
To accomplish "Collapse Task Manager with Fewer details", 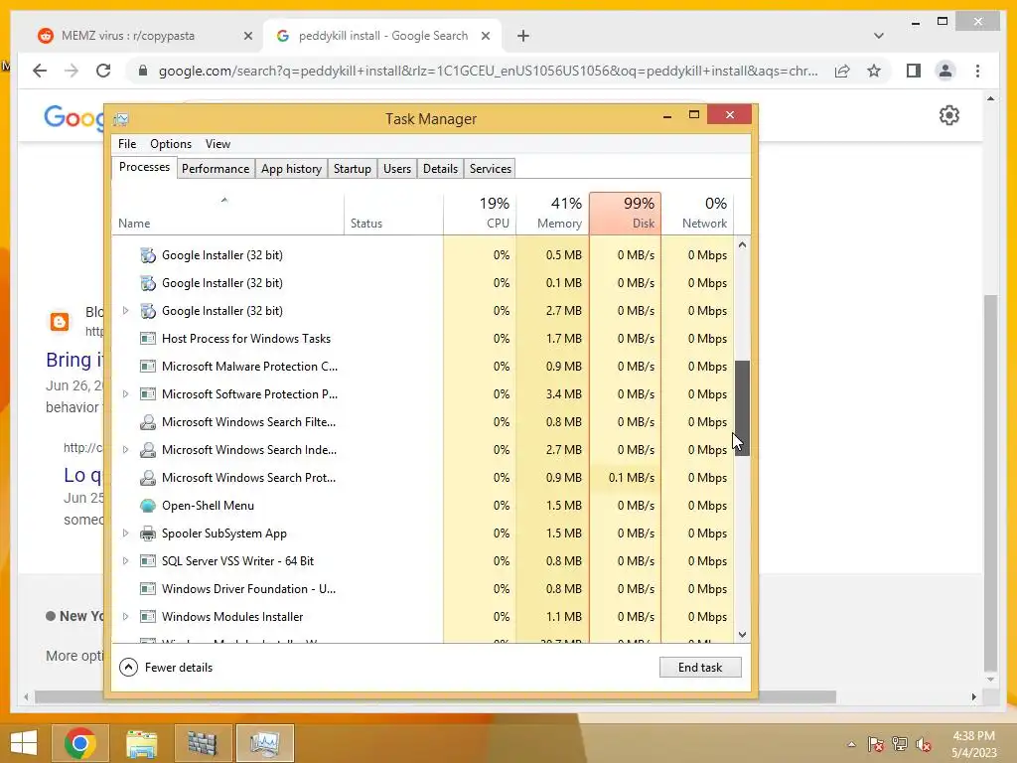I will (166, 667).
